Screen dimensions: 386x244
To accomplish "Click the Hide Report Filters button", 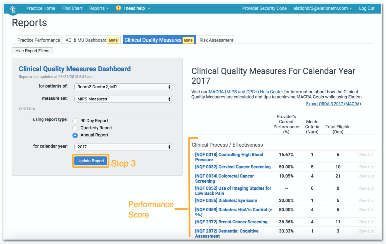I will point(32,51).
